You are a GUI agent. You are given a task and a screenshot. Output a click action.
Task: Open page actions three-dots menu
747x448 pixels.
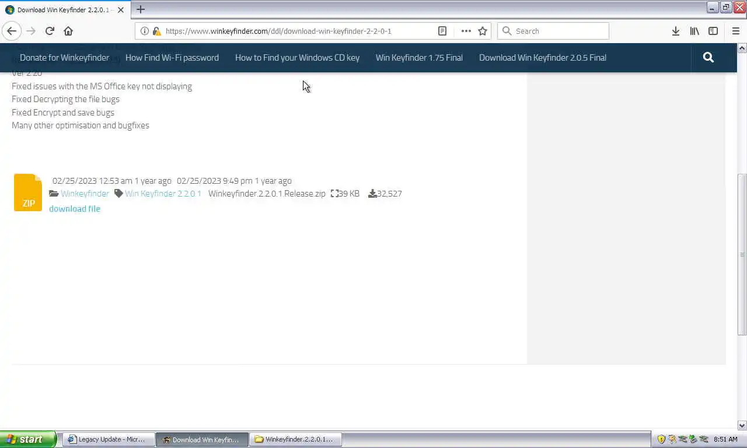[x=466, y=31]
